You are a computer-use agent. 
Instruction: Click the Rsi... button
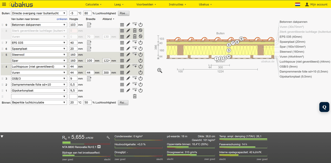123,103
